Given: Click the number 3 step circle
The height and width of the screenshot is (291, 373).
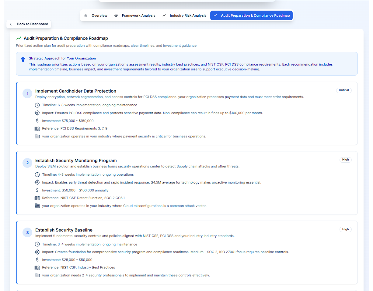Looking at the screenshot, I should 27,232.
